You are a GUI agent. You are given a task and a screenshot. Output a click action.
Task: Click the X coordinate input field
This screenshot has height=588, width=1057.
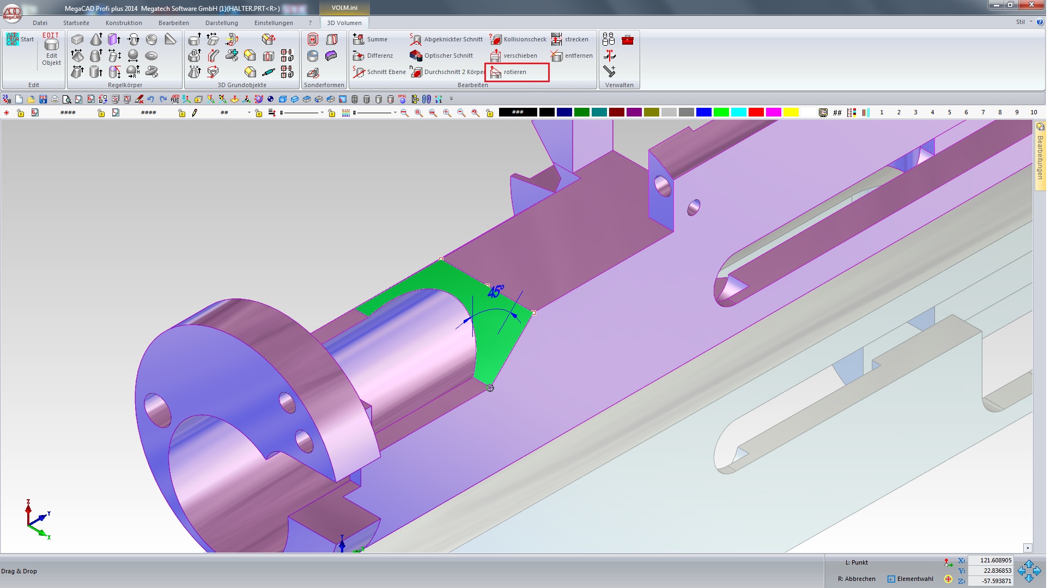point(992,560)
